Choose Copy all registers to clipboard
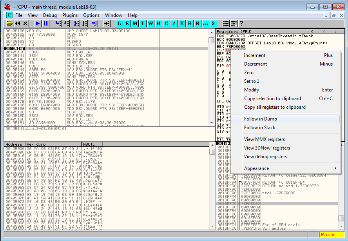Screen dimensions: 348x241 point(275,107)
